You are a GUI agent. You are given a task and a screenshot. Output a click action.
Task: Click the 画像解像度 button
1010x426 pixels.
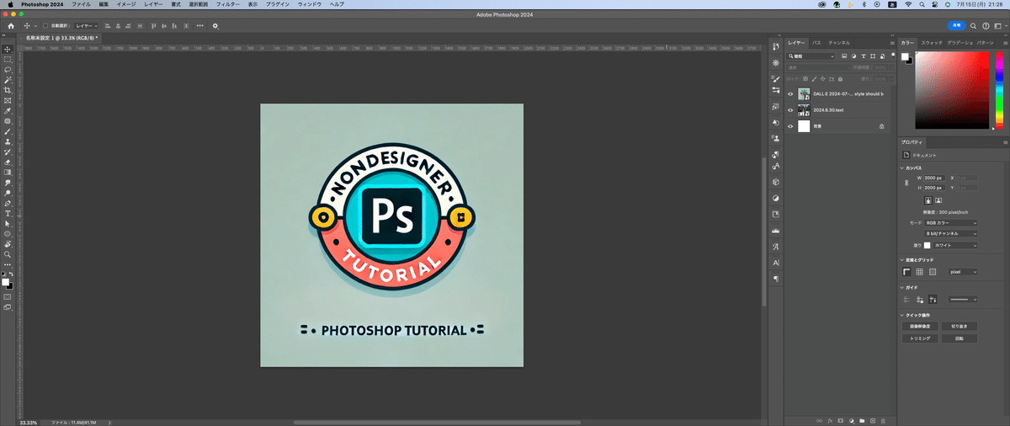pos(919,326)
